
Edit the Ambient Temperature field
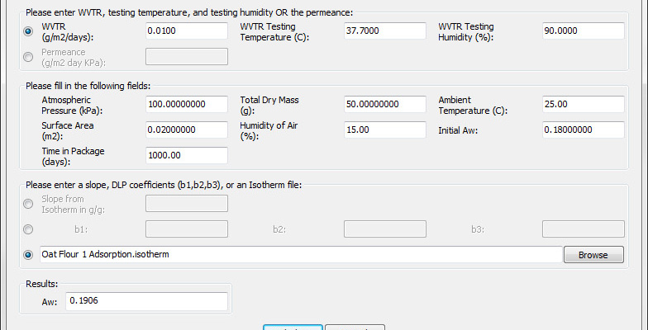[x=584, y=104]
